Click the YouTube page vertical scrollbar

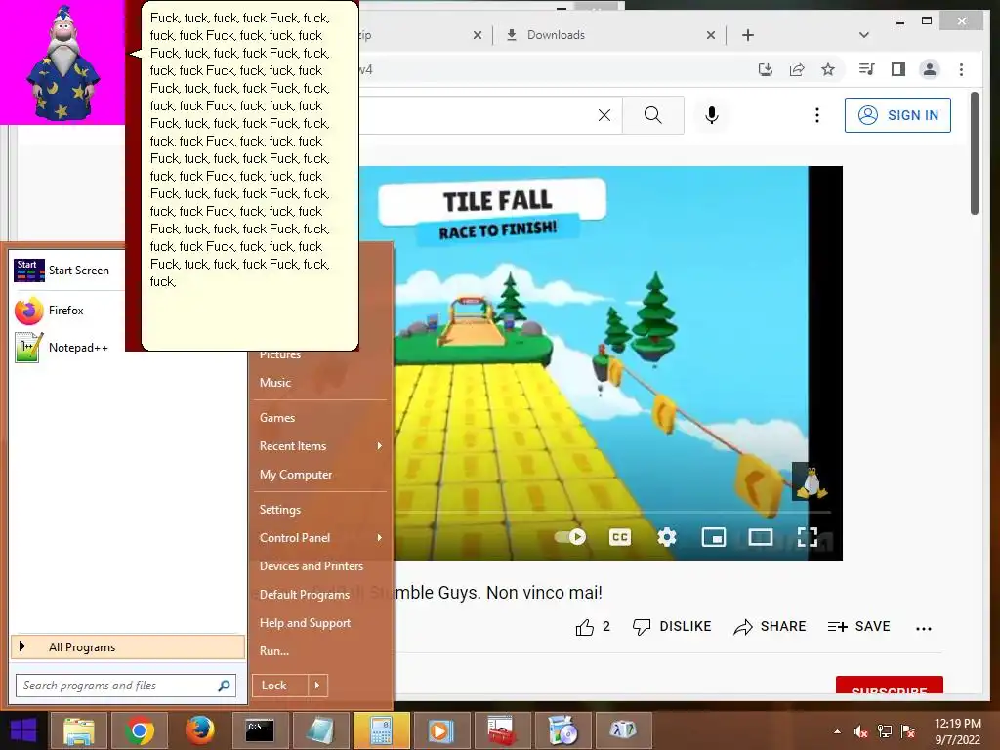(x=974, y=153)
